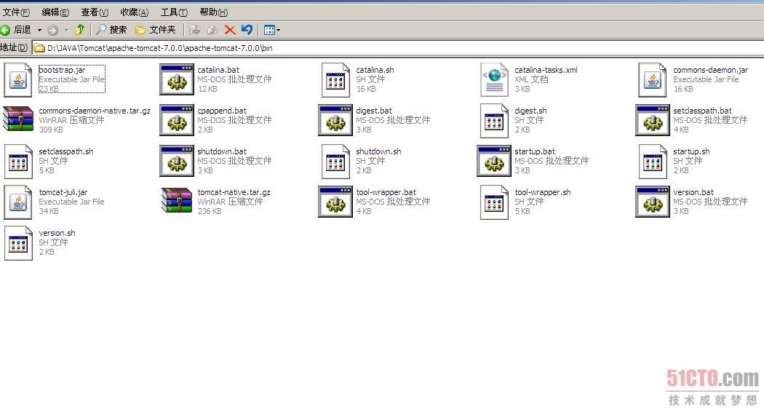The image size is (764, 412).
Task: Toggle the 文件夹 folders pane
Action: click(156, 30)
